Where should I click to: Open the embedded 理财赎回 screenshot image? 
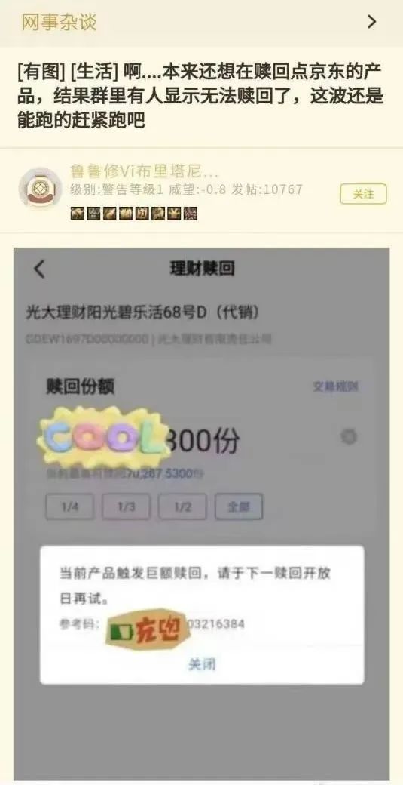pos(201,513)
